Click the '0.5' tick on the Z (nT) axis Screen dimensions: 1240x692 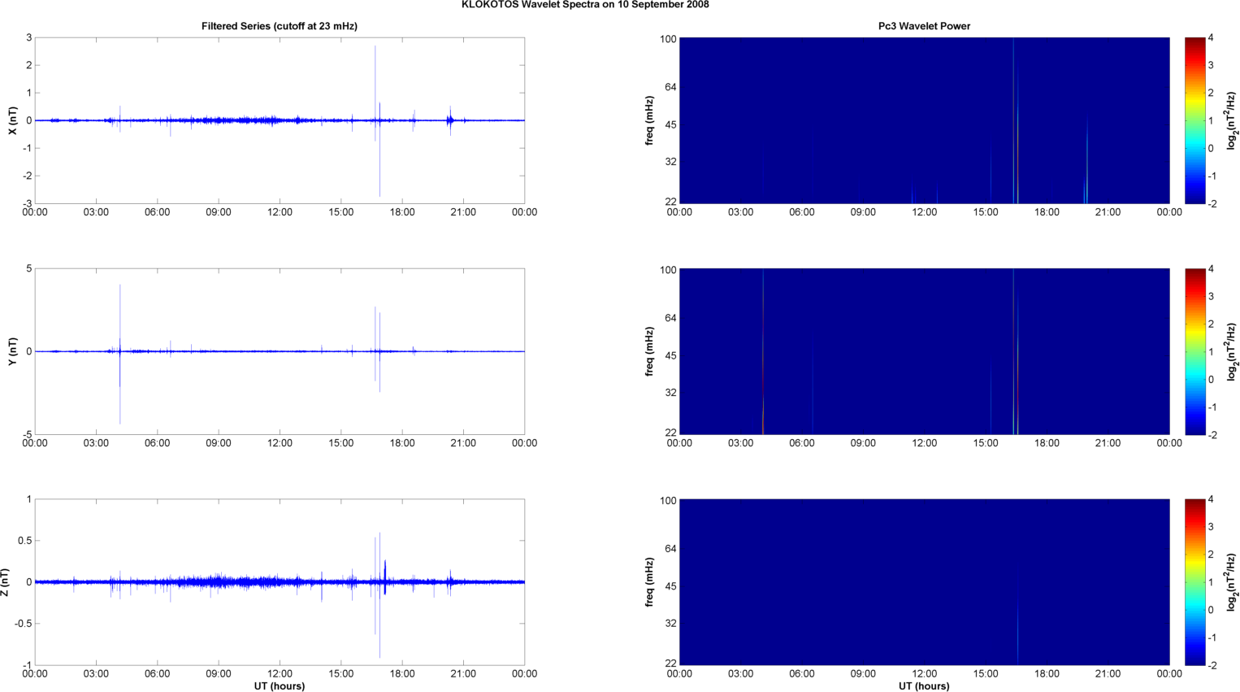click(24, 541)
